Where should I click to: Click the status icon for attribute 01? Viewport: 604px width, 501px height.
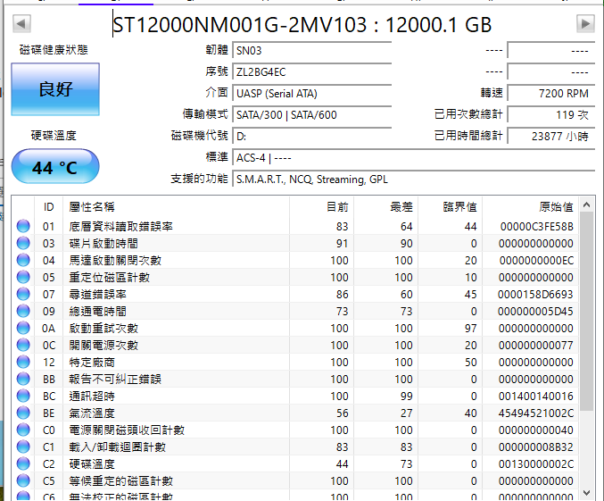tap(23, 226)
